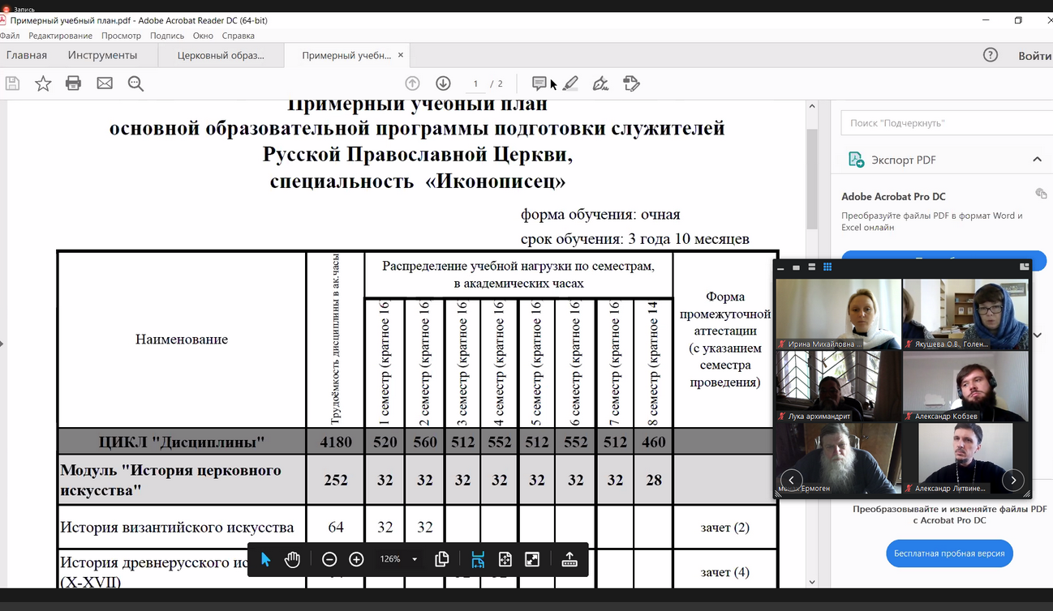Select the highlighter pen tool

click(570, 83)
